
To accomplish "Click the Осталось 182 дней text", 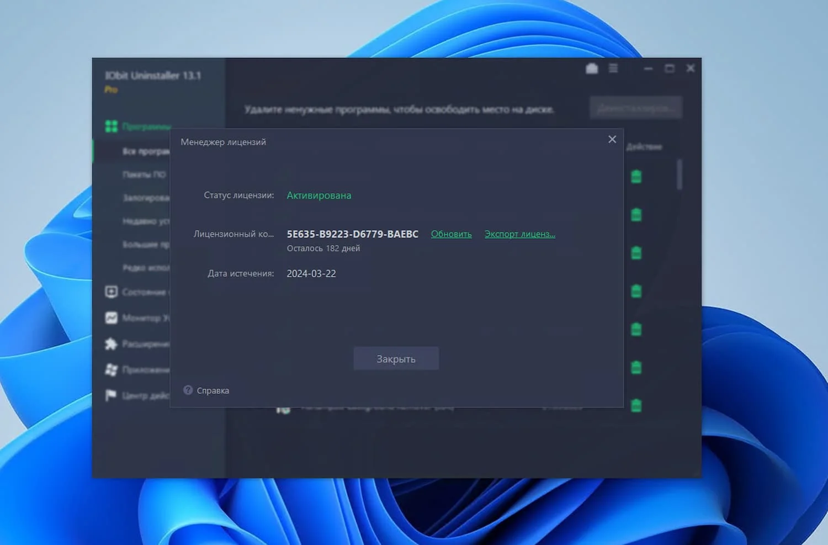I will tap(323, 248).
